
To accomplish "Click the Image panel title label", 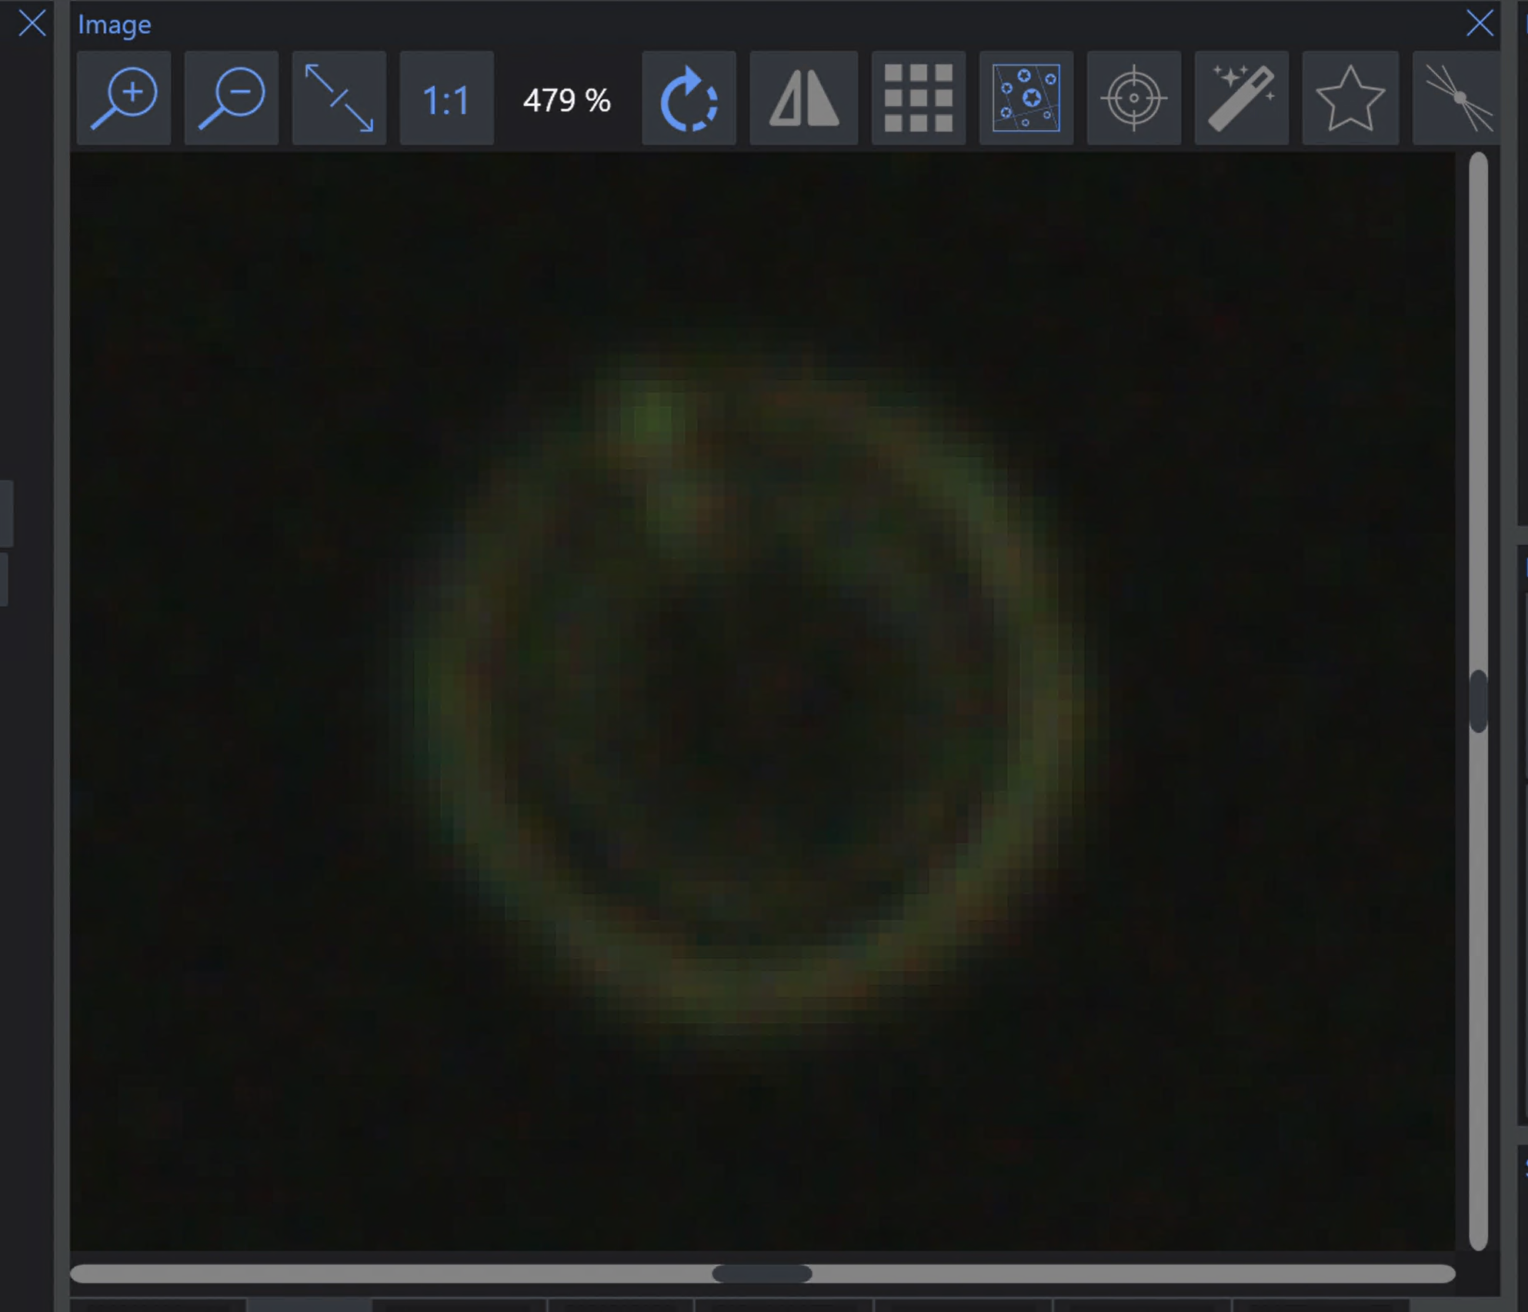I will (x=114, y=25).
